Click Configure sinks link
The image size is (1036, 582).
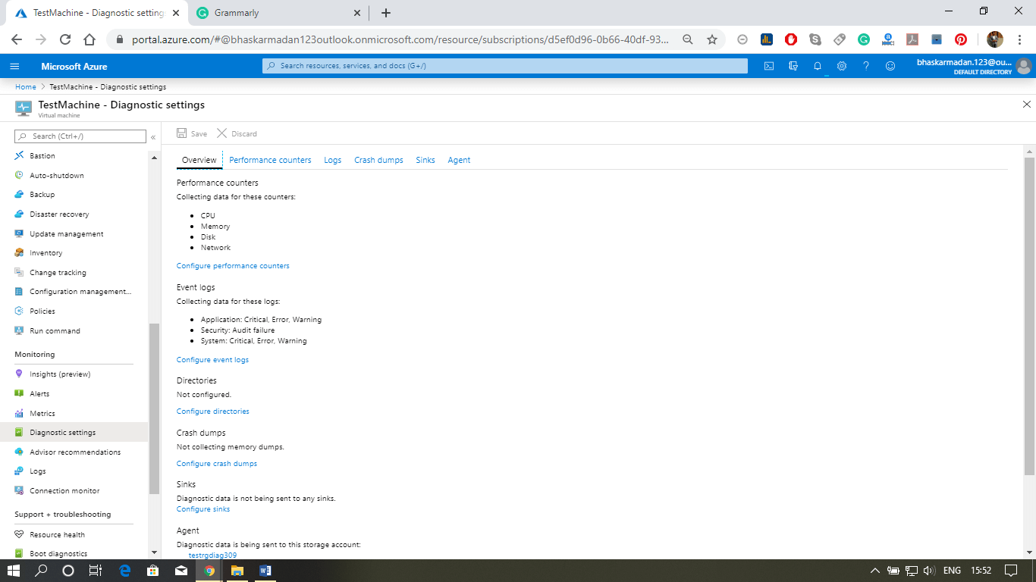[x=203, y=509]
